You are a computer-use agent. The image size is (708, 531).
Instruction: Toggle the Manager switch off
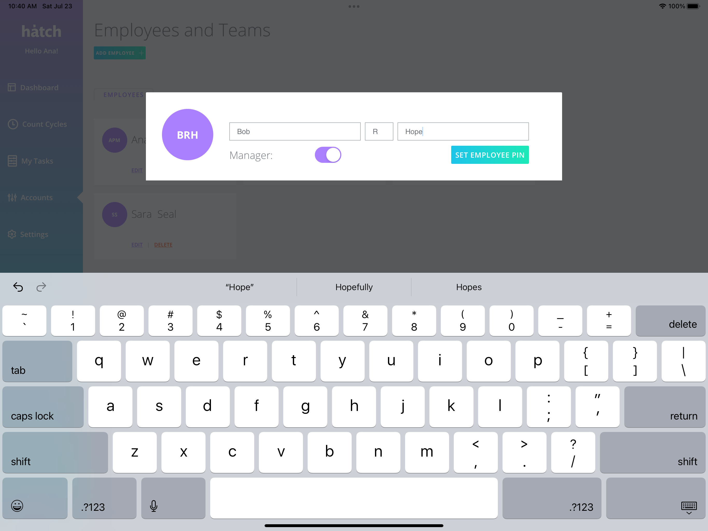coord(328,155)
